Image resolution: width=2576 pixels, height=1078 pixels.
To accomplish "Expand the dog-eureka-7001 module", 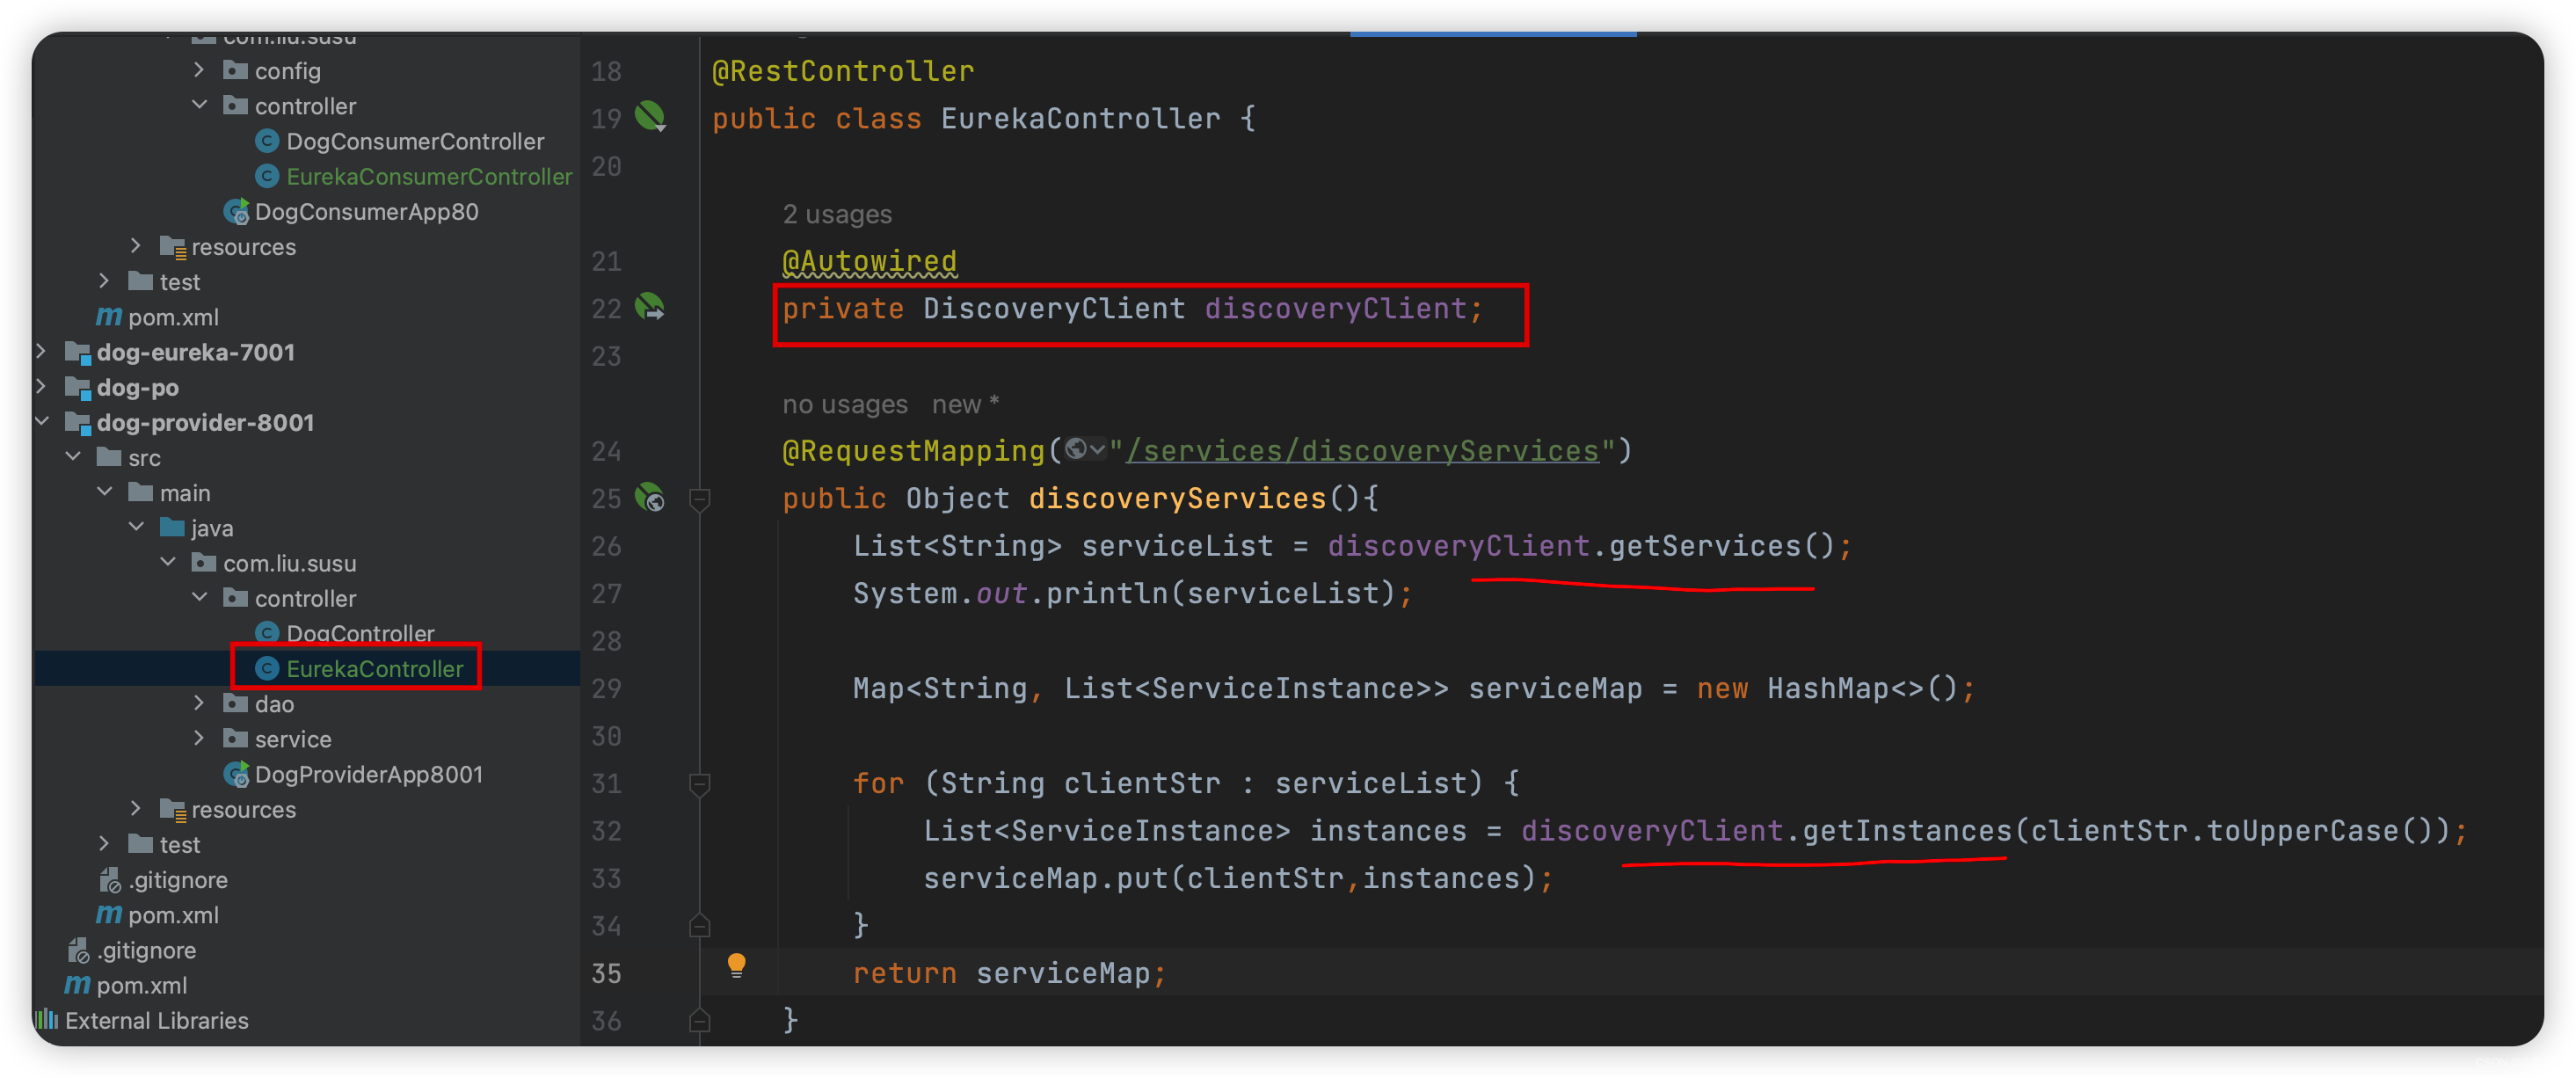I will coord(41,351).
